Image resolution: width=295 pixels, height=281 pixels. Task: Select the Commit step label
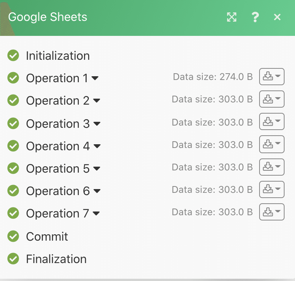click(x=47, y=236)
